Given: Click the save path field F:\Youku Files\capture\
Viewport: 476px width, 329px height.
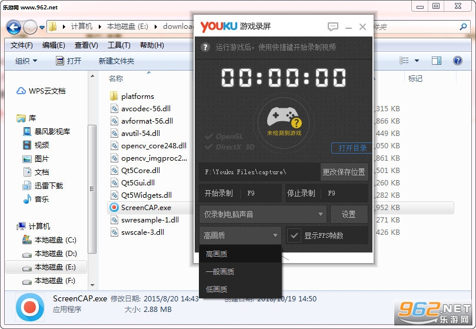Looking at the screenshot, I should click(x=260, y=172).
